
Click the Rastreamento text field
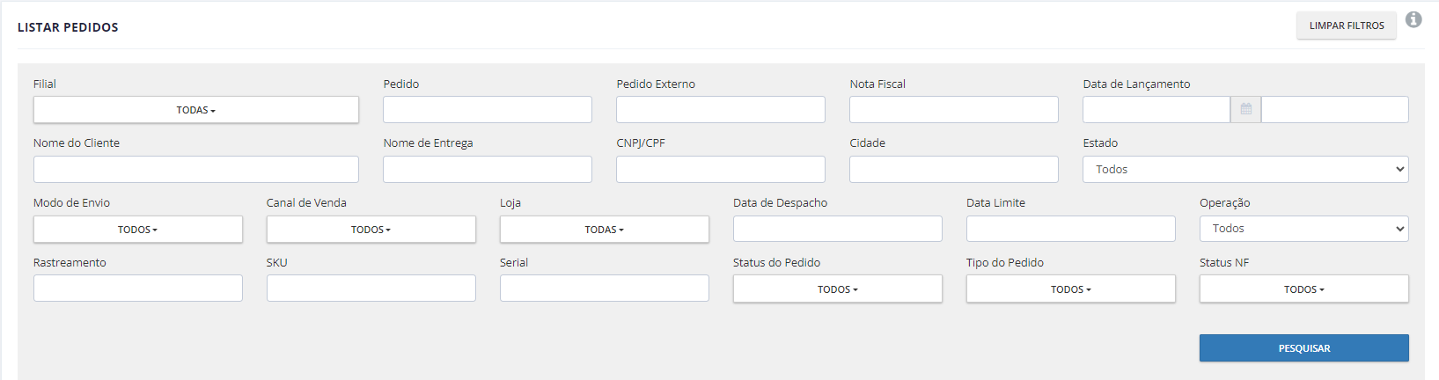138,289
